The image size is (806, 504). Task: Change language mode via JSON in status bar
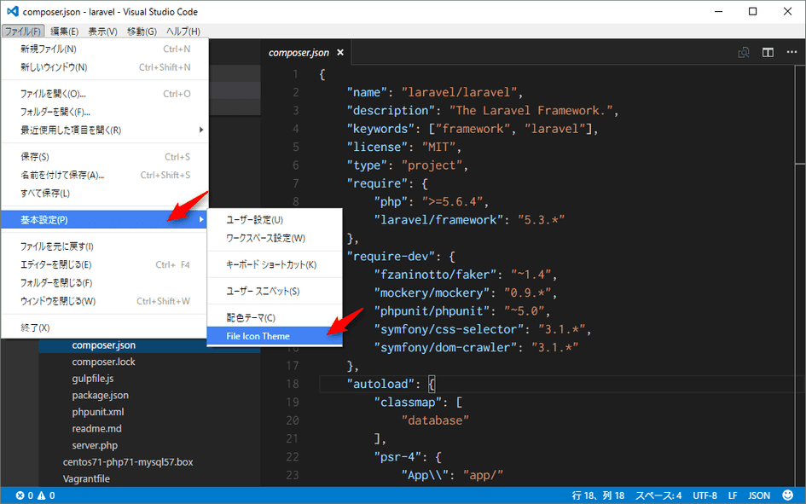[x=759, y=495]
